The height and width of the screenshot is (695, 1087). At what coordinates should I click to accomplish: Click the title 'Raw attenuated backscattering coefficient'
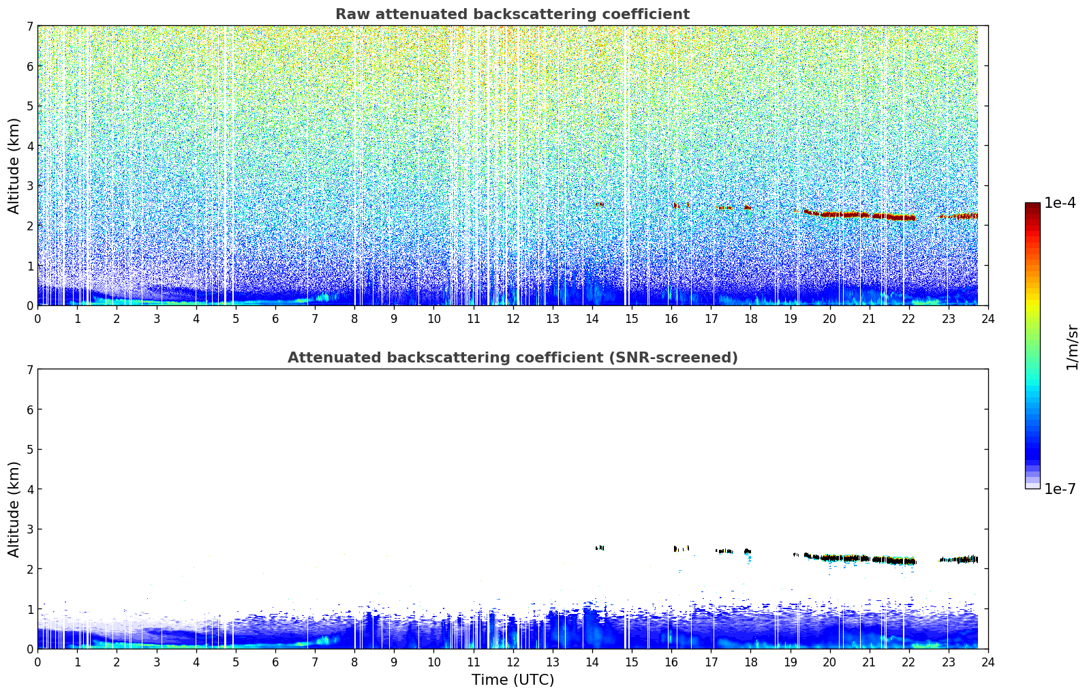click(512, 14)
